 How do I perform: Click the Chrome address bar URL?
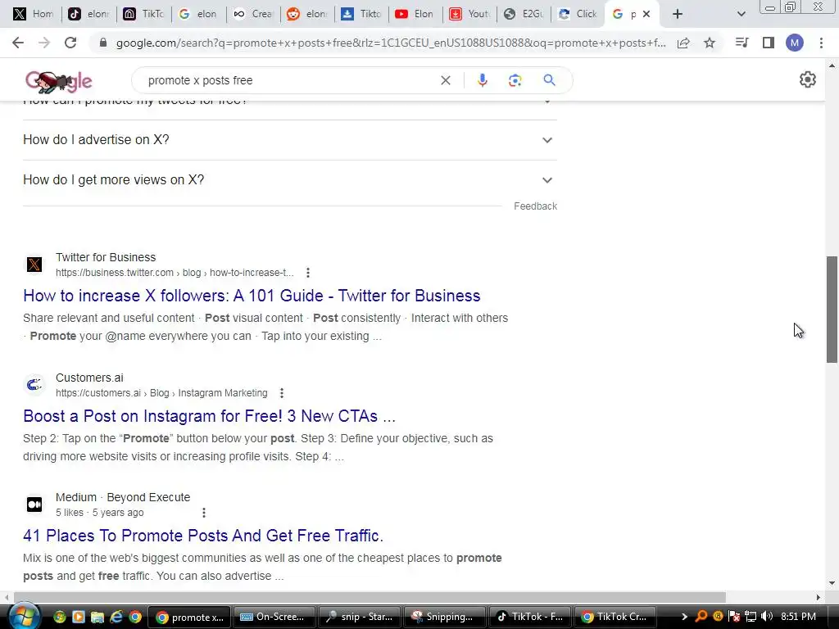(391, 43)
